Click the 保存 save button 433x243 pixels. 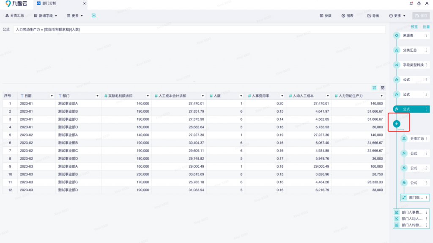[x=421, y=16]
